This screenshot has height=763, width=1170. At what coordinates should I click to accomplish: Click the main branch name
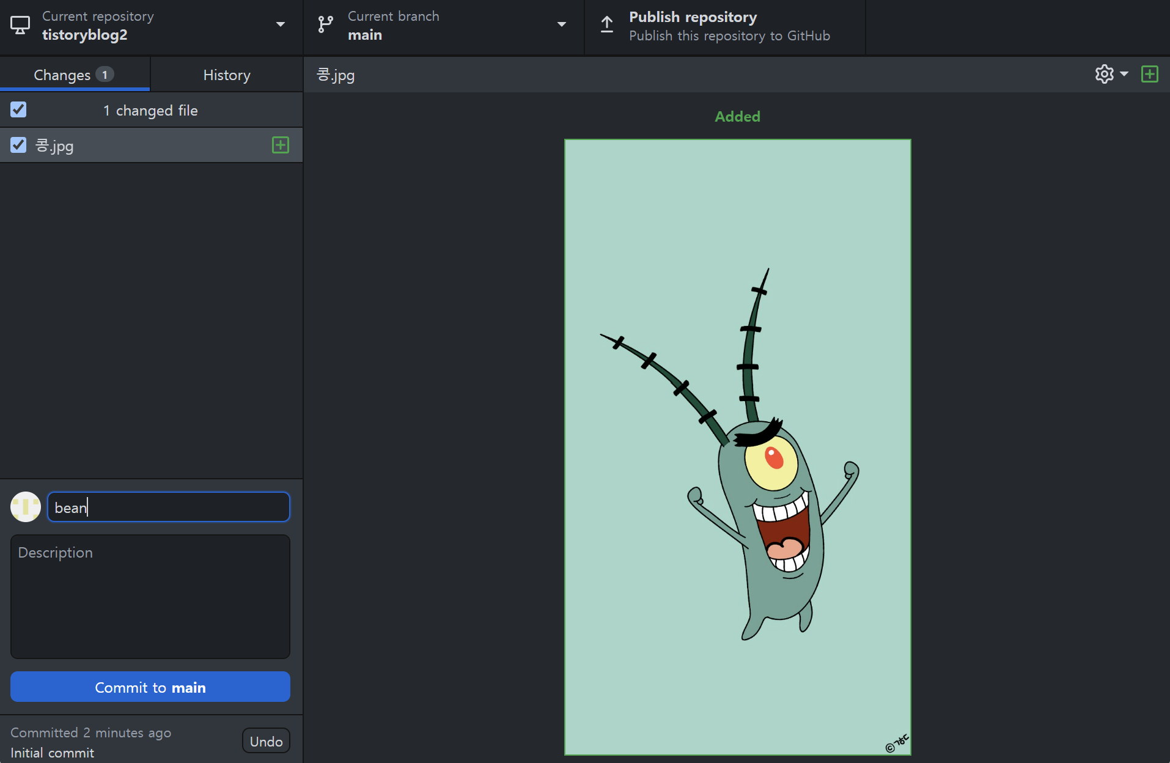(x=365, y=35)
